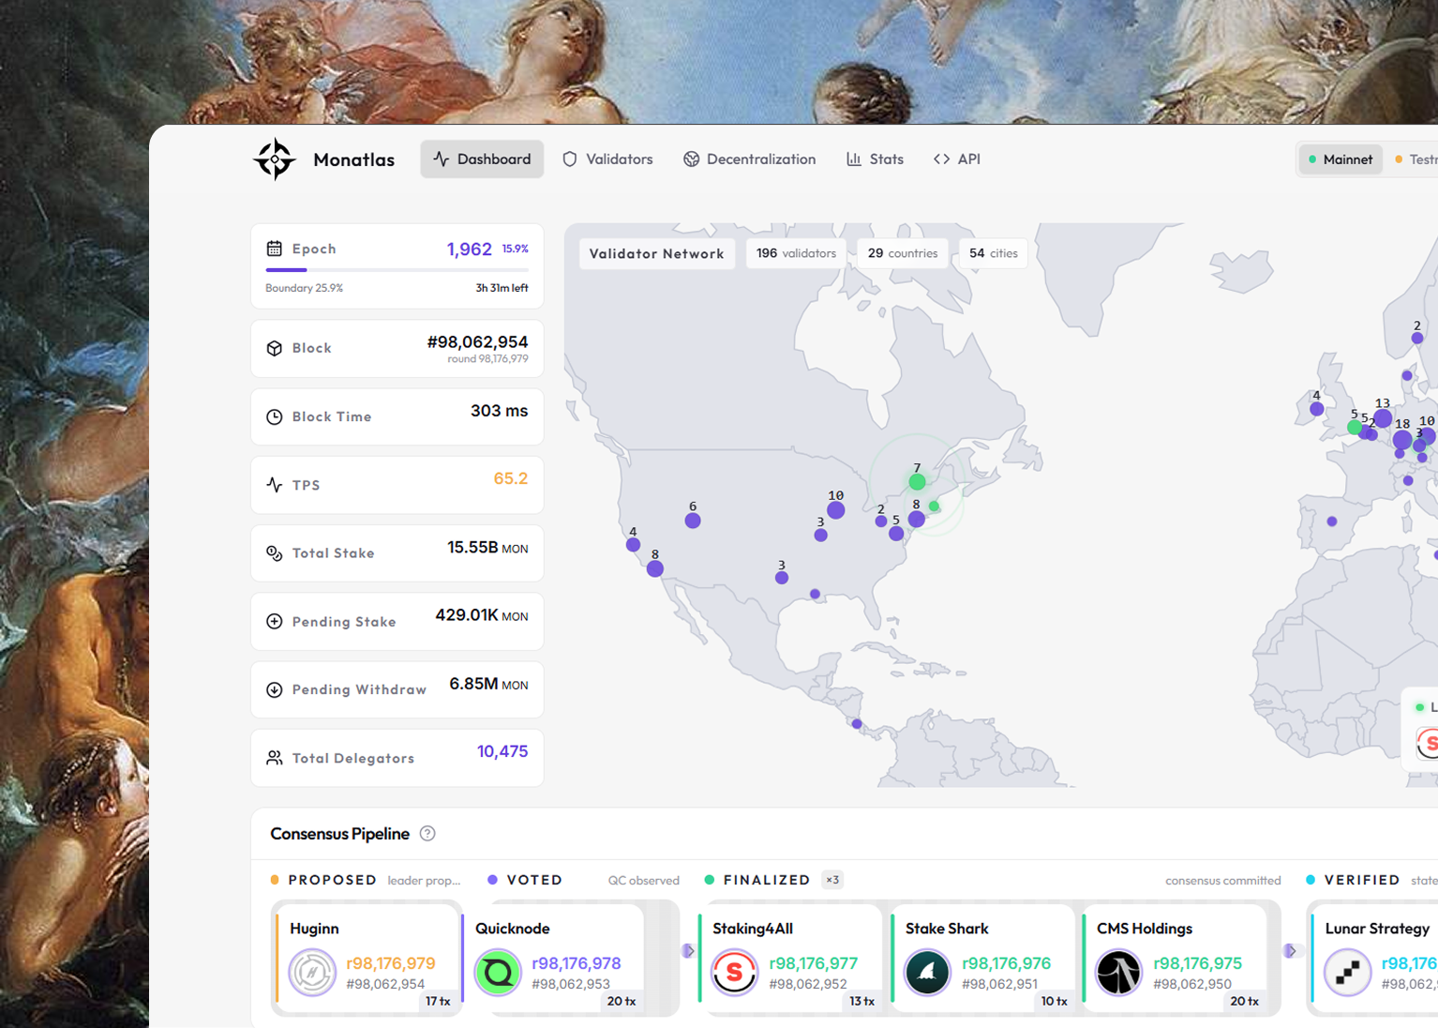
Task: Click the arrow between Finalized and Verified
Action: coord(1291,951)
